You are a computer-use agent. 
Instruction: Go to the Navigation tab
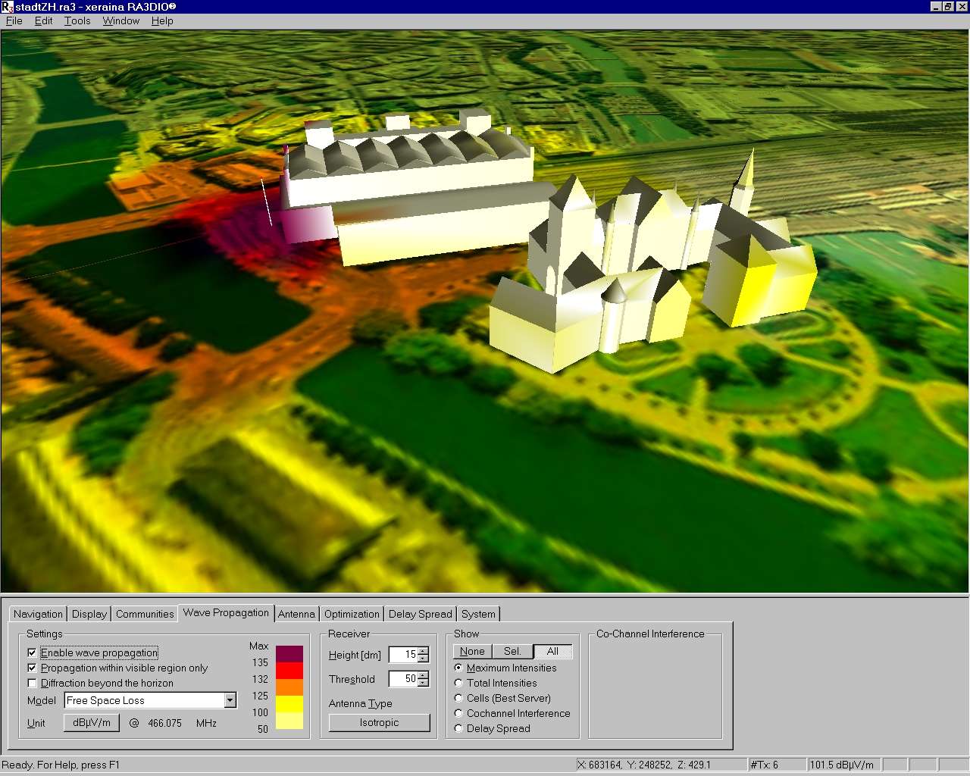pyautogui.click(x=38, y=614)
